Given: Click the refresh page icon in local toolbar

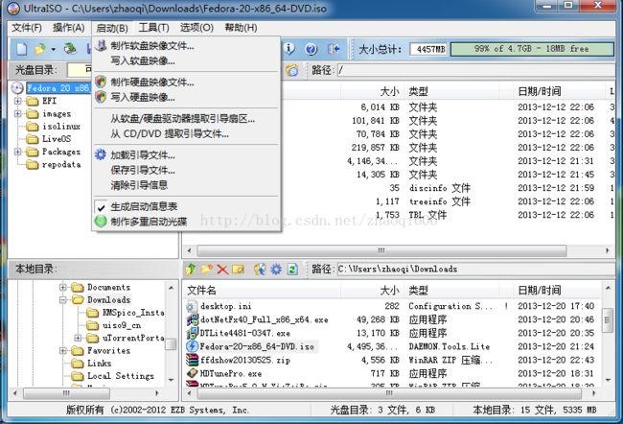Looking at the screenshot, I should [293, 270].
